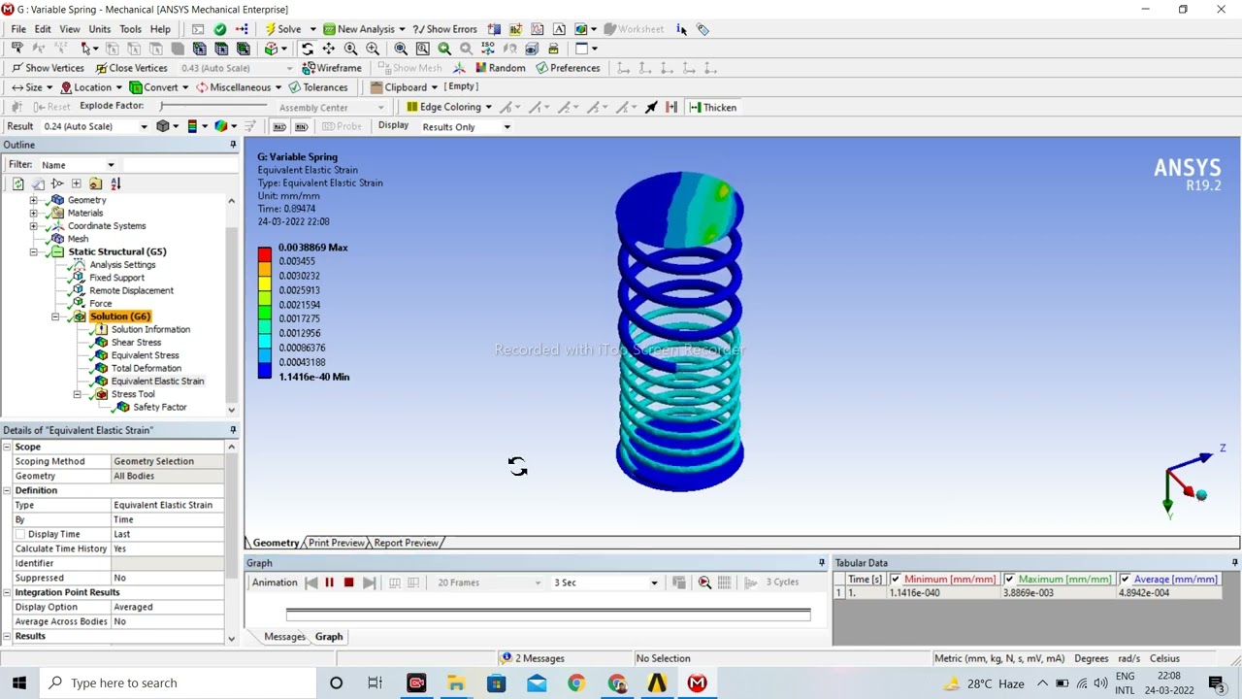Collapse the Stress Tool node
Viewport: 1242px width, 699px height.
pyautogui.click(x=77, y=394)
